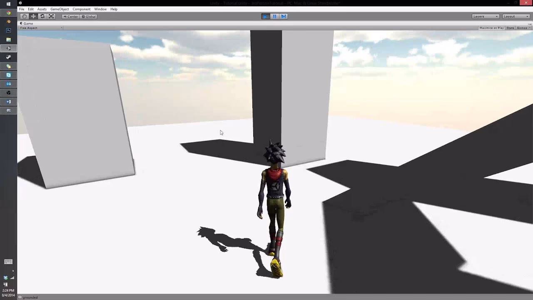
Task: Click the Unity logo in title bar
Action: pos(20,3)
